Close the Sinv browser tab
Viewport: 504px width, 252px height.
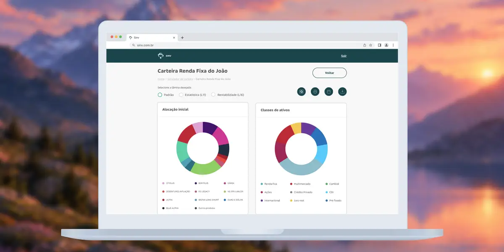[174, 37]
